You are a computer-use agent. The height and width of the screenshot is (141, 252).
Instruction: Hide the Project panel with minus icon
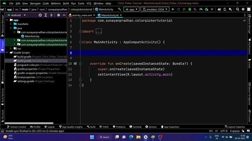coord(64,15)
